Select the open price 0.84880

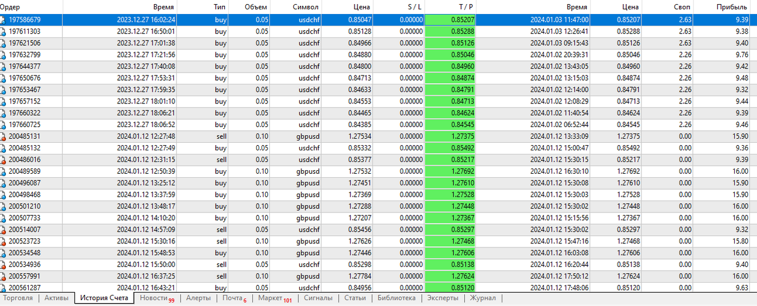[x=359, y=55]
